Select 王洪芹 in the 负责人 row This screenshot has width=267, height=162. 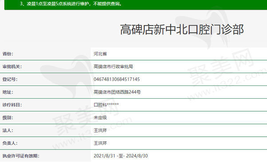click(100, 143)
